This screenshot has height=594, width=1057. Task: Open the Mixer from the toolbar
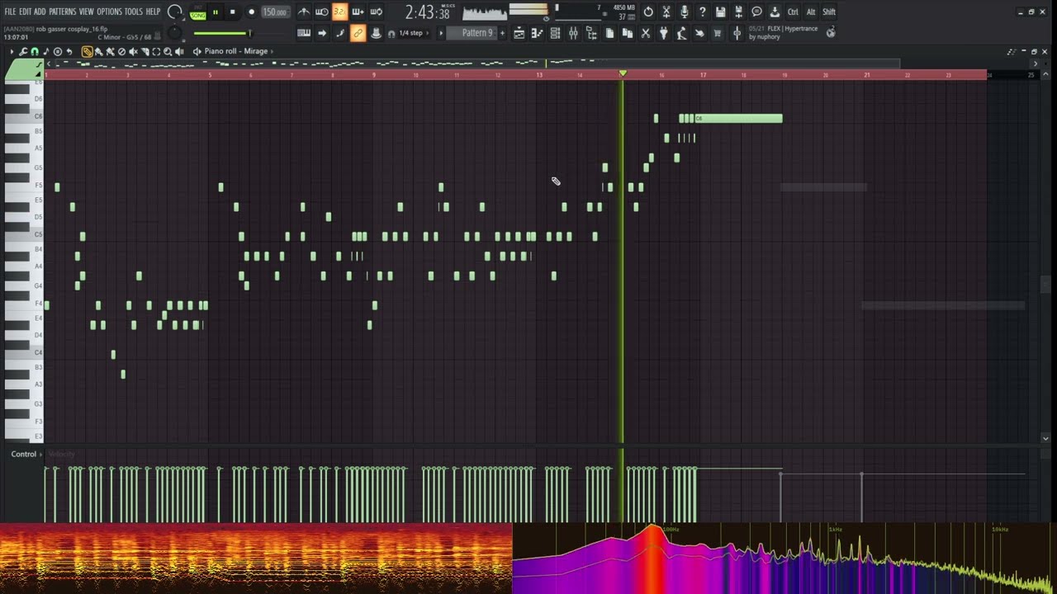(573, 33)
